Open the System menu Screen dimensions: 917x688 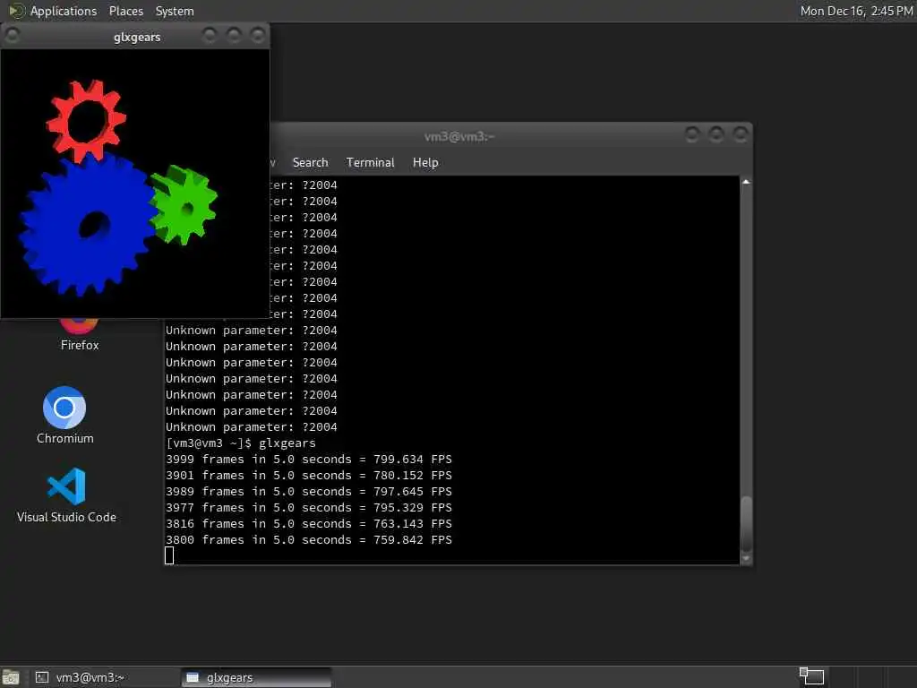[x=175, y=11]
